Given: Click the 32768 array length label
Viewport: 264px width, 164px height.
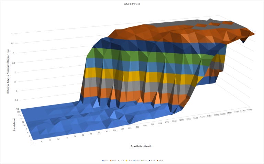Looking at the screenshot, I should (x=243, y=111).
